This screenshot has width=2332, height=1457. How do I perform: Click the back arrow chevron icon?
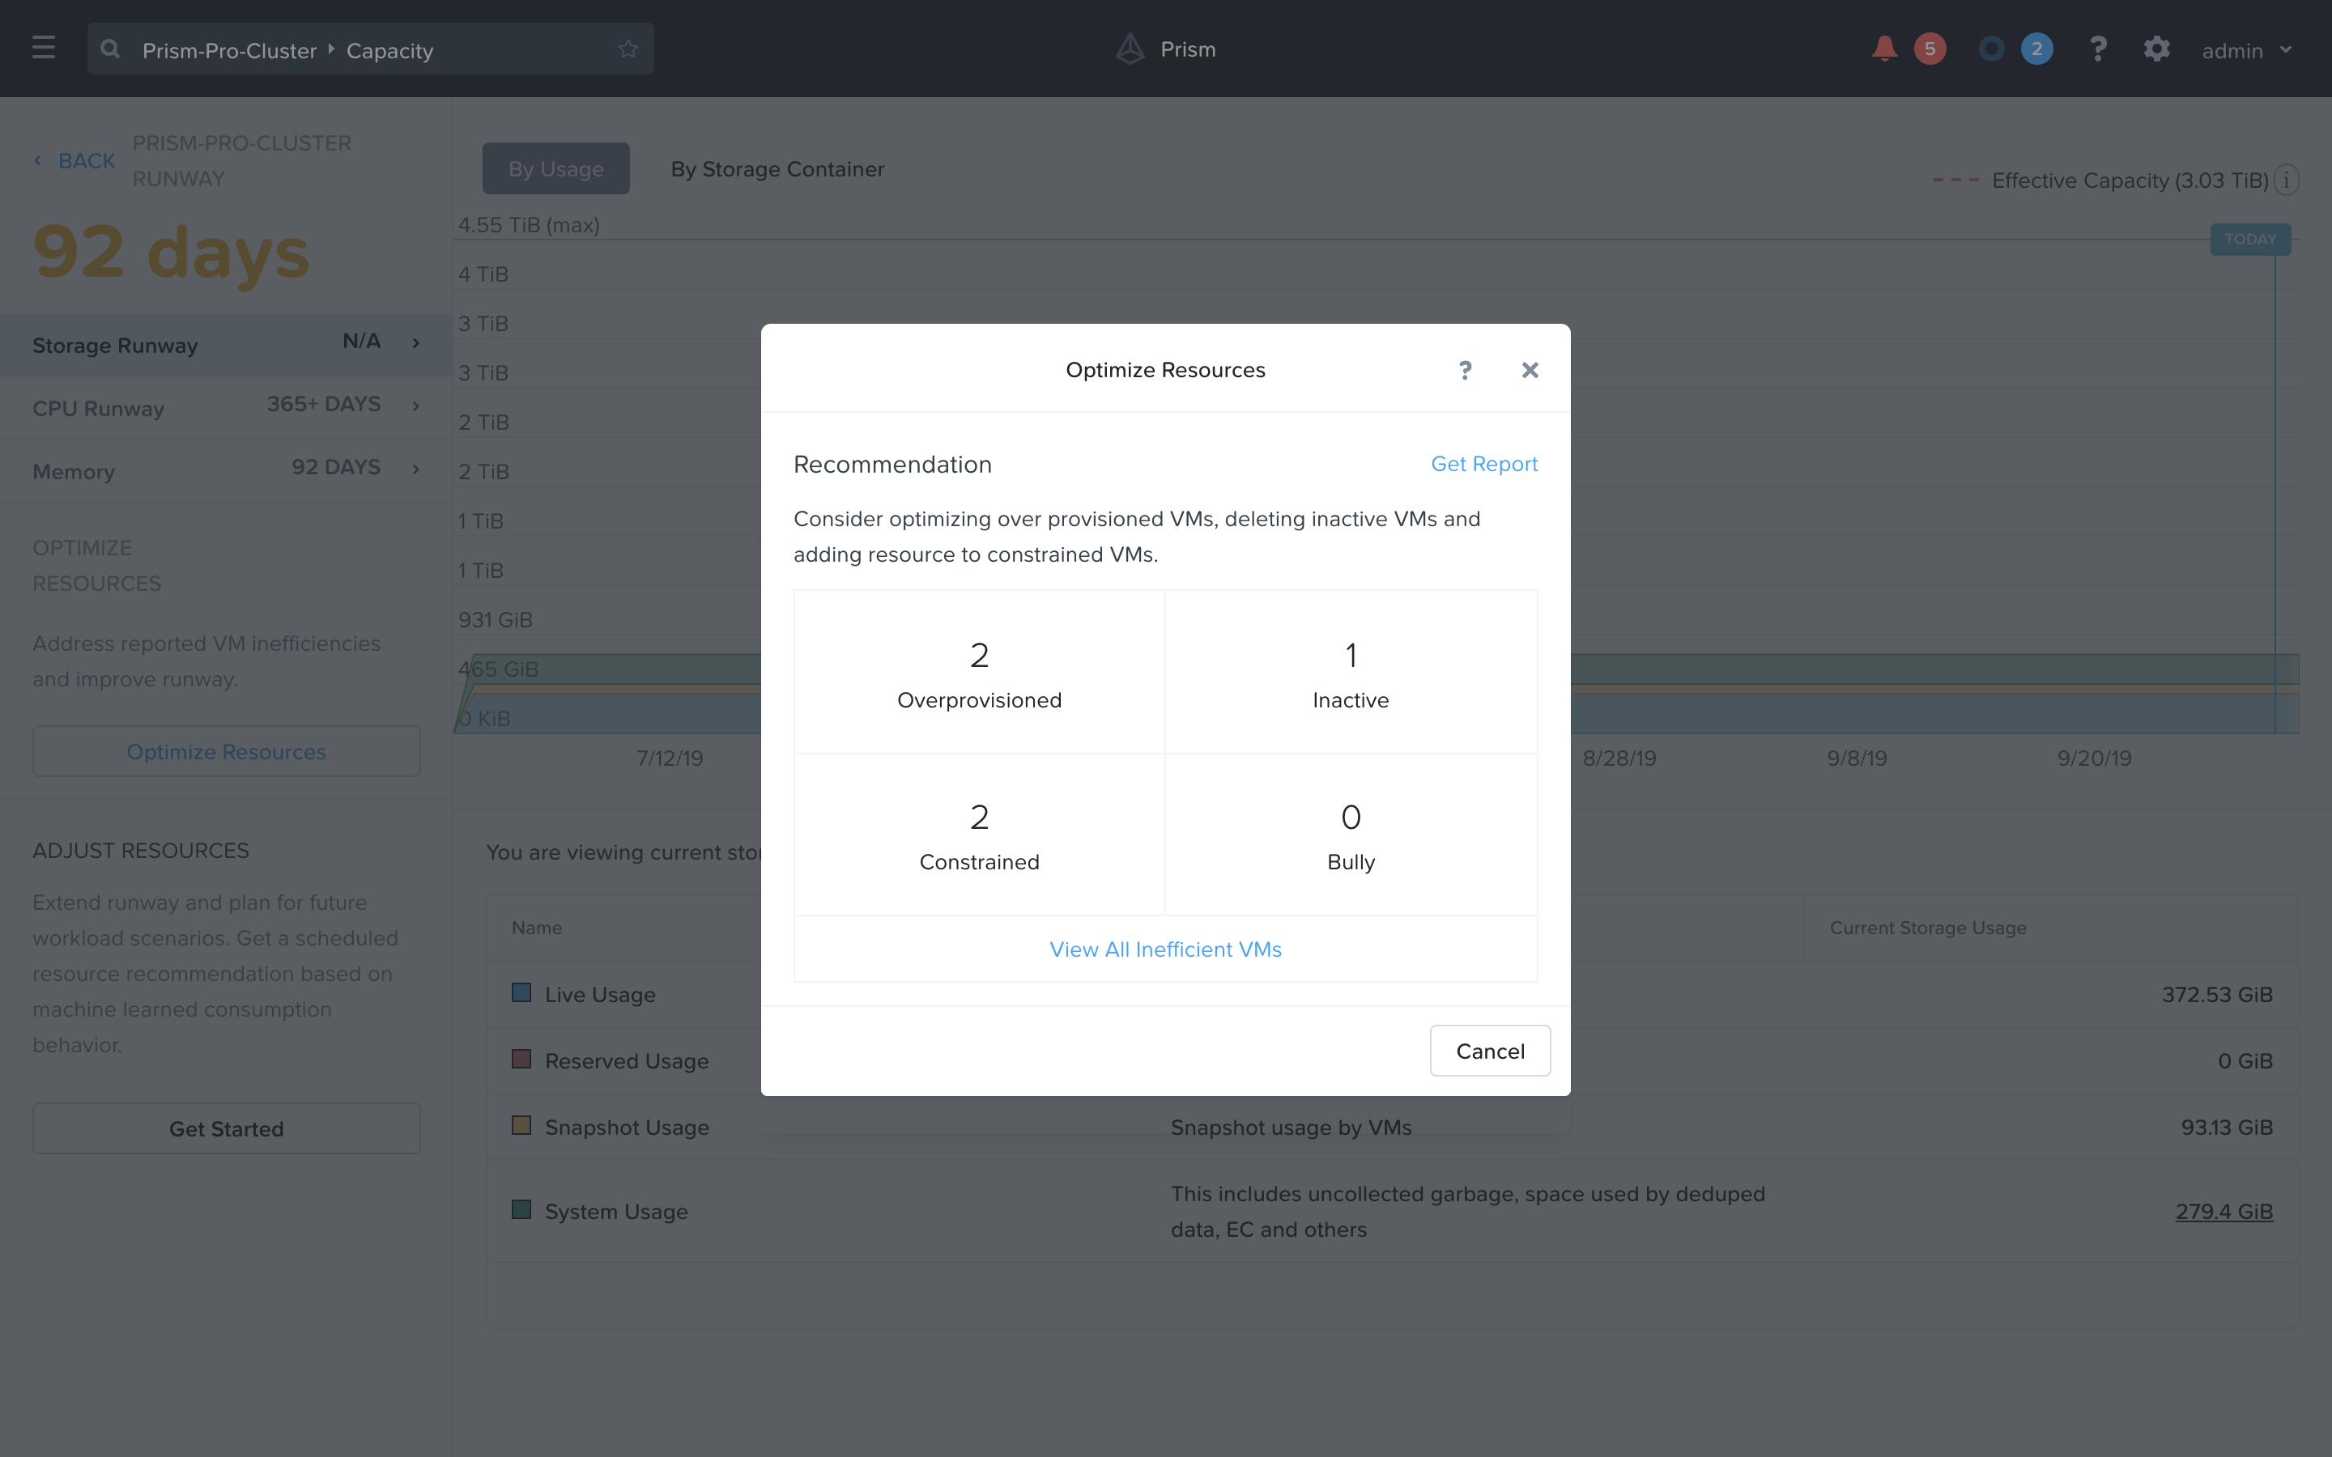click(37, 161)
